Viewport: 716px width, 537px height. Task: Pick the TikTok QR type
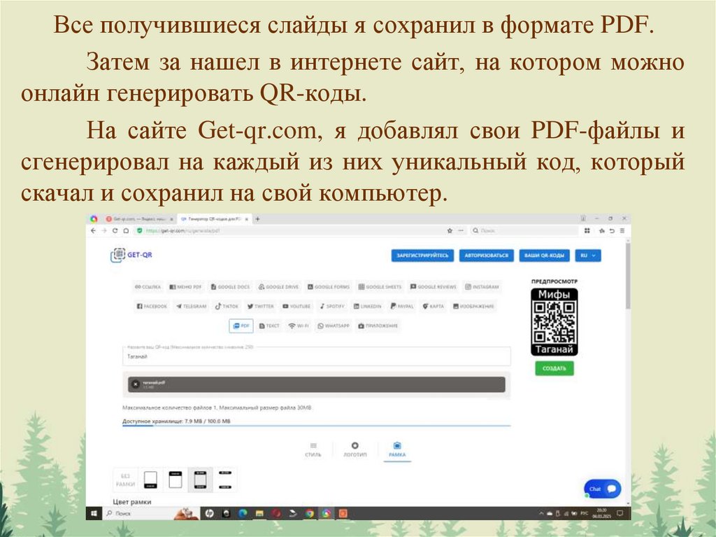227,307
